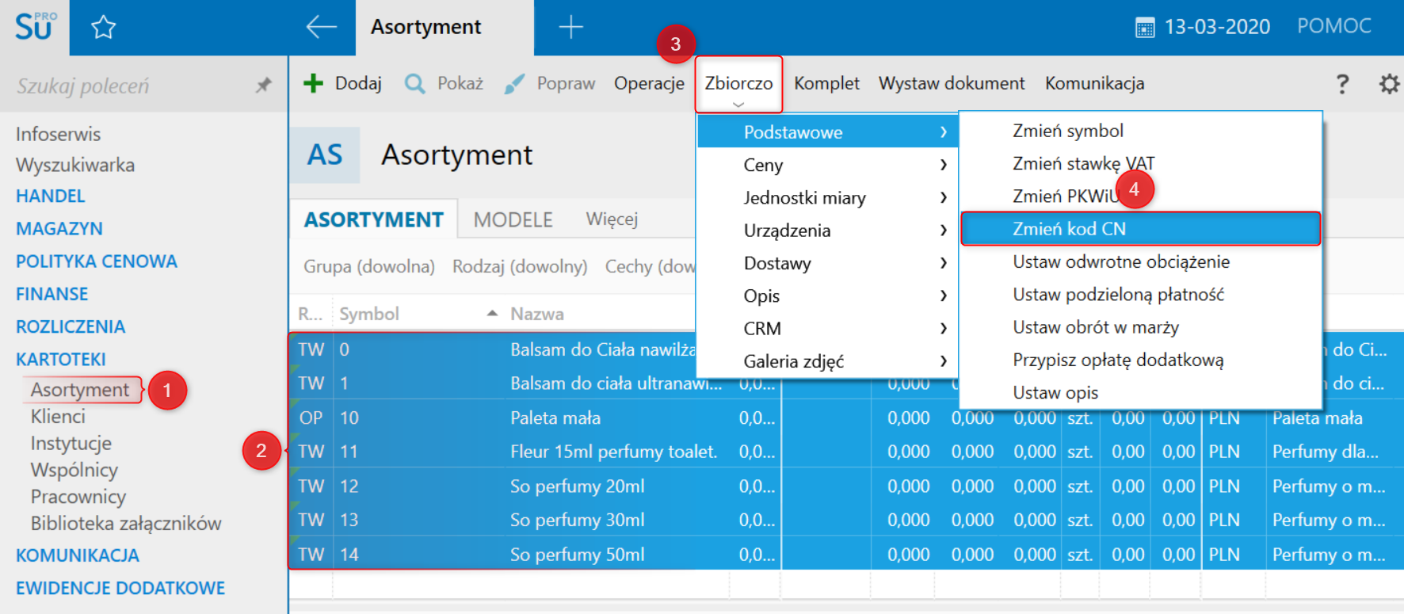
Task: Click Pokaż button label
Action: point(460,83)
